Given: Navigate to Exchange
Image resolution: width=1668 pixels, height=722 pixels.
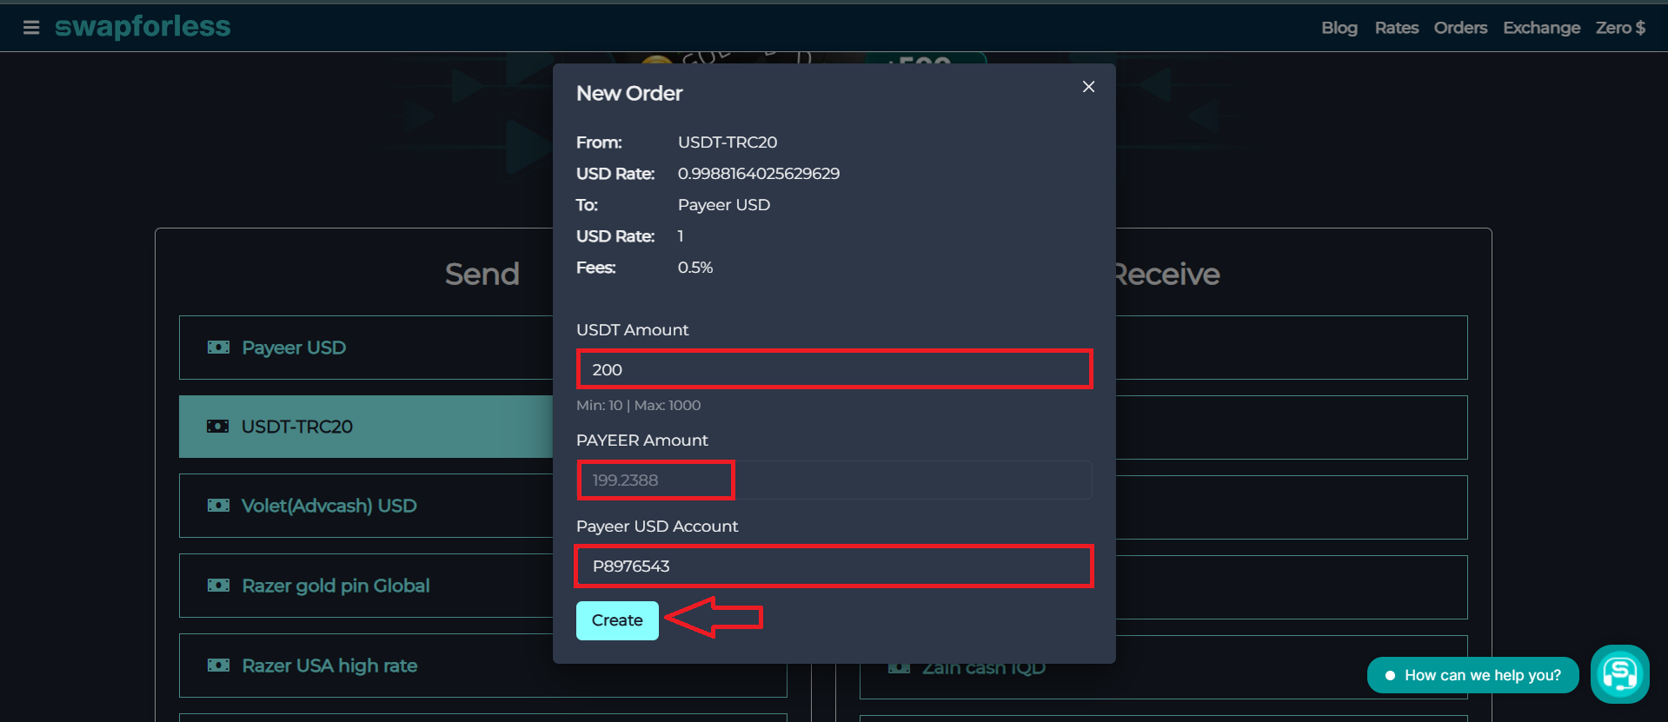Looking at the screenshot, I should [x=1541, y=28].
